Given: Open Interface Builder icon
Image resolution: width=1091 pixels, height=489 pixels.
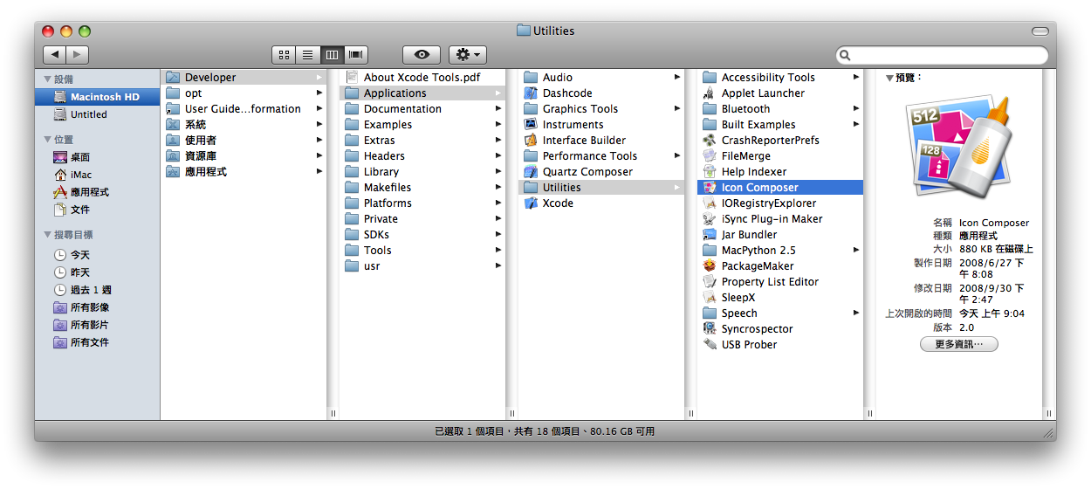Looking at the screenshot, I should tap(531, 141).
